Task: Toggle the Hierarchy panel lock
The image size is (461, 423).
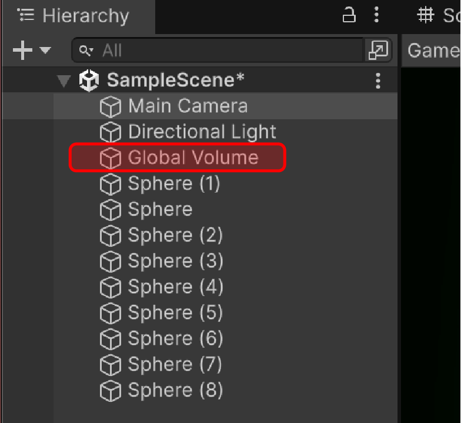Action: (349, 15)
